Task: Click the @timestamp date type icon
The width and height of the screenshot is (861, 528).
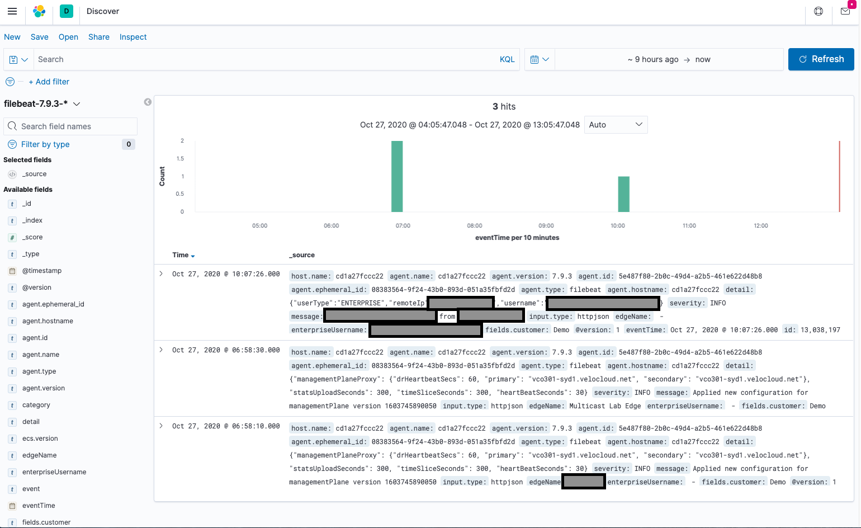Action: (12, 271)
